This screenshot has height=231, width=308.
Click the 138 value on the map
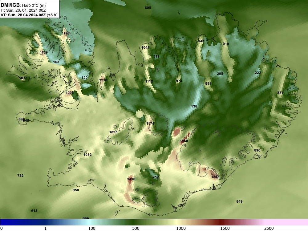[x=194, y=106]
